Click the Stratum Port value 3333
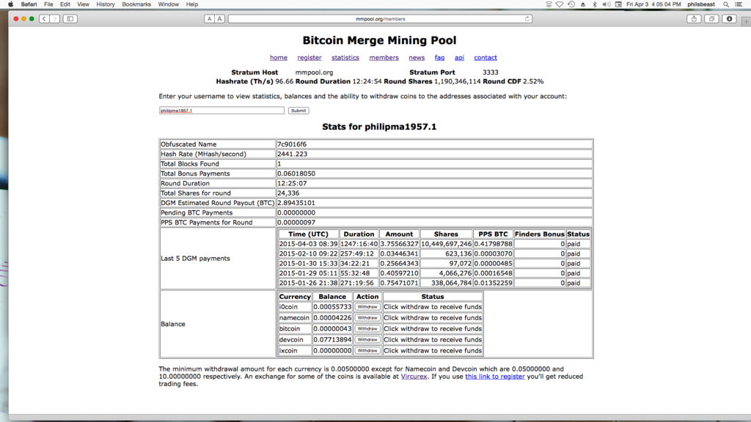Screen dimensions: 751x422 click(x=491, y=73)
